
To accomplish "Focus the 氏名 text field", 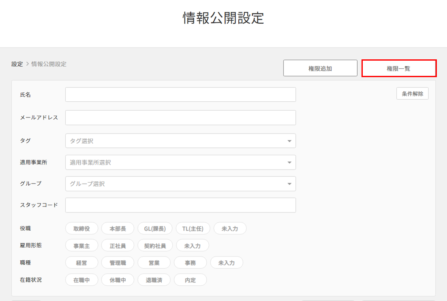I will click(x=180, y=95).
